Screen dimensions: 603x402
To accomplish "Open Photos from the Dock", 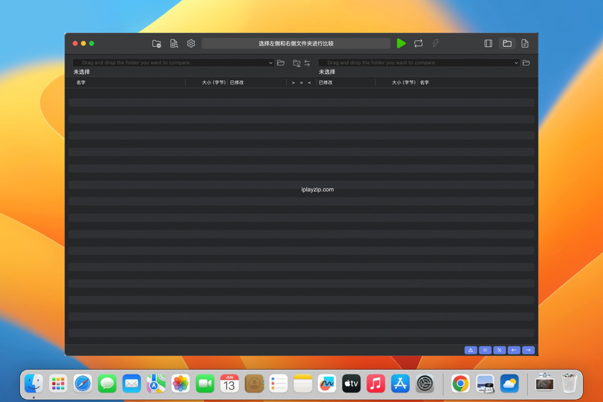I will tap(180, 383).
